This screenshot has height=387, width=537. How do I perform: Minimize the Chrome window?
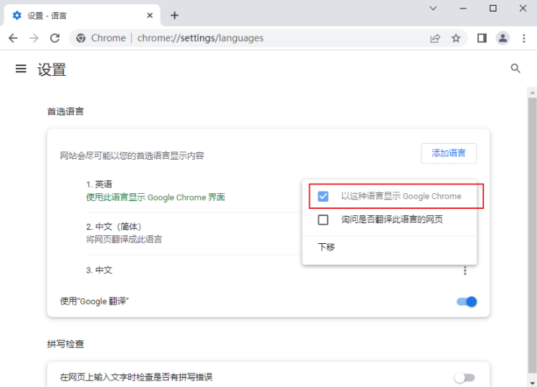click(x=463, y=8)
